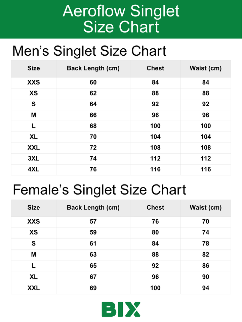The width and height of the screenshot is (242, 322).
Task: Select the Men's Singlet Size Chart heading
Action: (89, 51)
